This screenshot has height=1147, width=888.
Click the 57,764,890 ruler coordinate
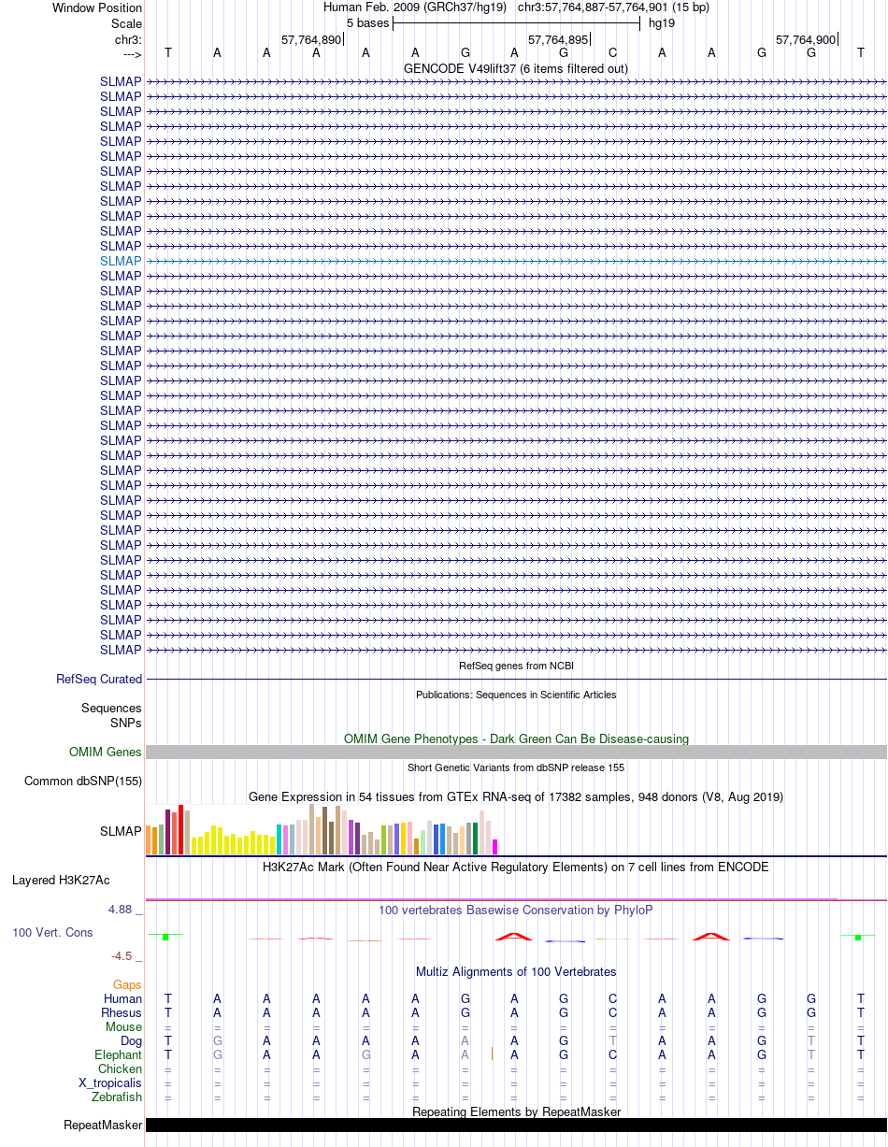pos(311,40)
